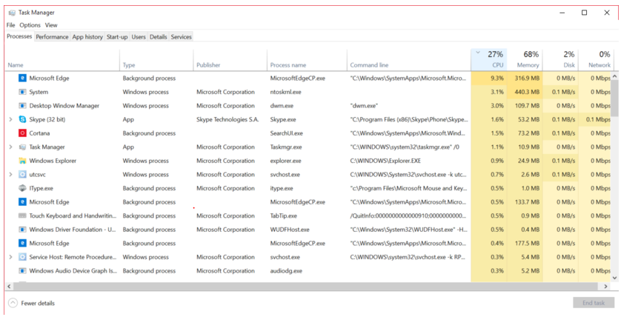Screen dimensions: 641x317
Task: Click the Windows Driver Foundation icon
Action: click(x=22, y=230)
